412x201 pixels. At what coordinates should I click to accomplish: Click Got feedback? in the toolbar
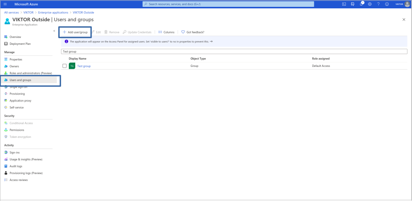(193, 32)
